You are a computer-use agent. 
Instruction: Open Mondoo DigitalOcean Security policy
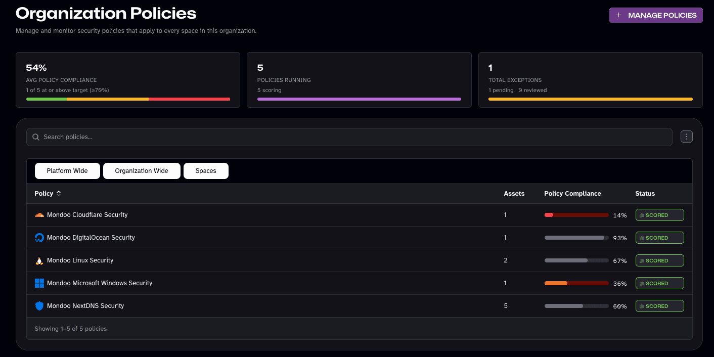click(x=91, y=238)
